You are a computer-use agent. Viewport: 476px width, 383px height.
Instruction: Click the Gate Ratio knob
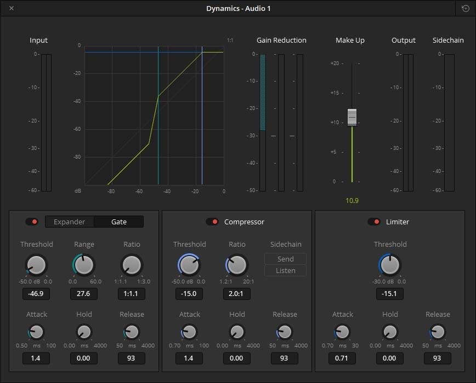tap(132, 265)
